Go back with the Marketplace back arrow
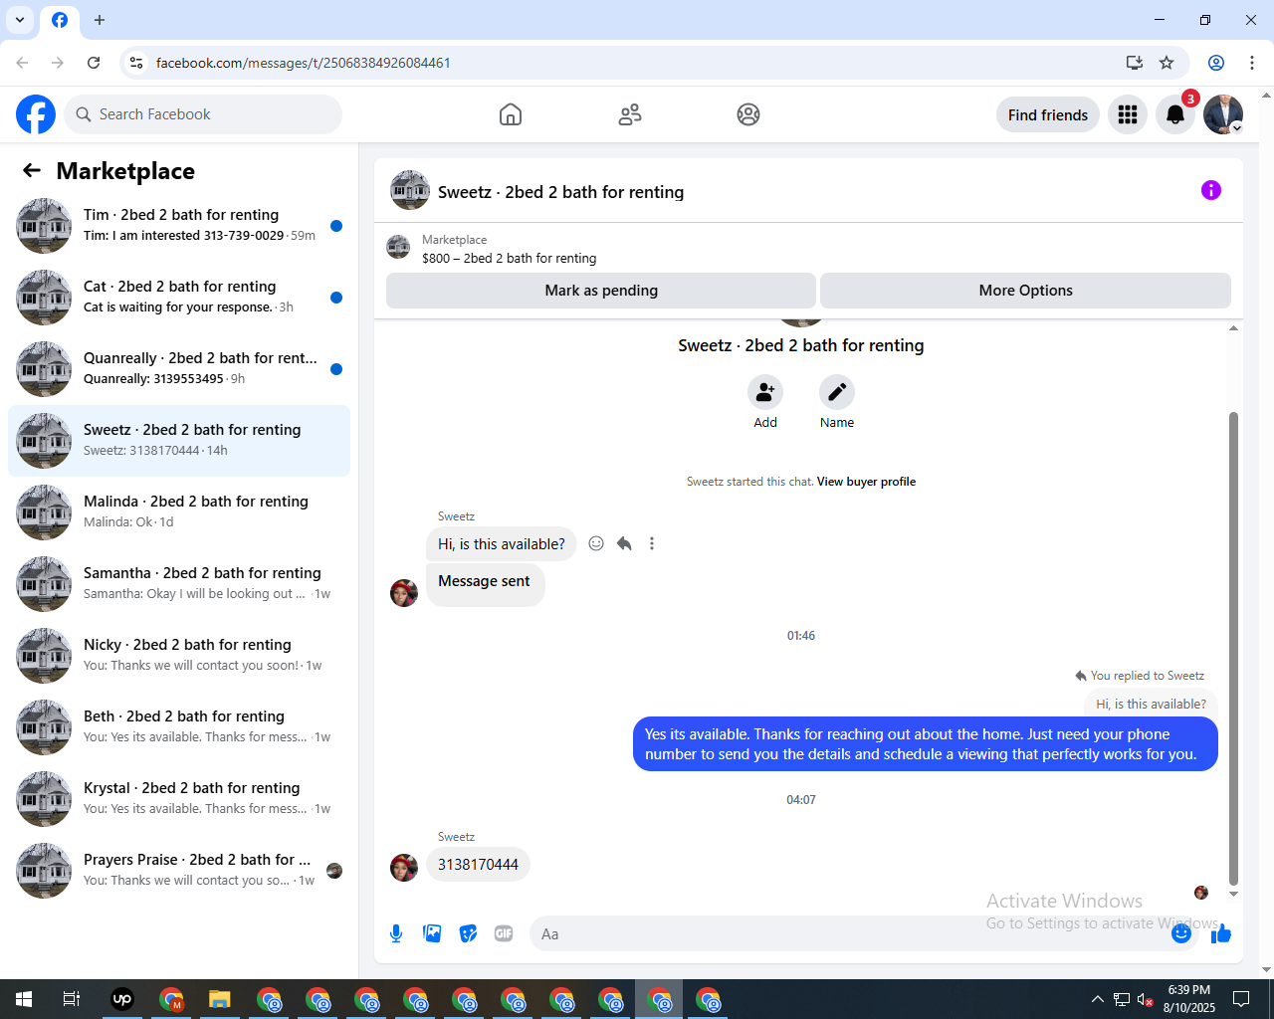 point(32,170)
